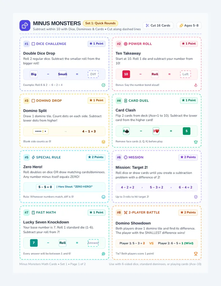Viewport: 221px width, 286px height.
Task: Click the shield check icon on Mission card
Action: pyautogui.click(x=196, y=197)
